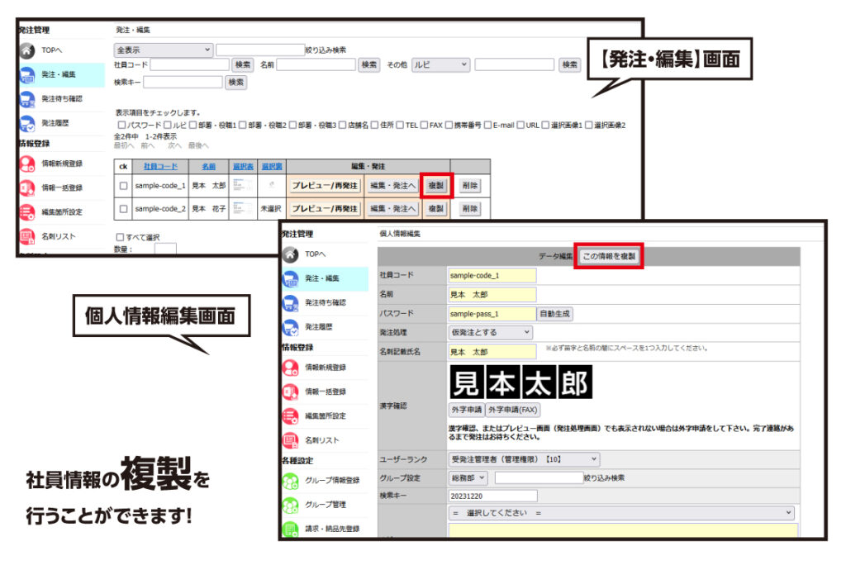This screenshot has height=565, width=846.
Task: Select the グループ管理 icon in lower sidebar
Action: (291, 505)
